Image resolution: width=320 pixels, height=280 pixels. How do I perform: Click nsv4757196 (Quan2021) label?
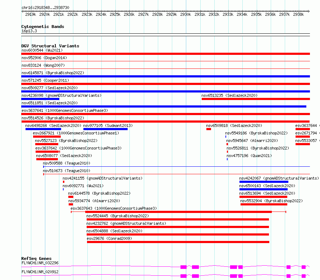click(x=250, y=156)
